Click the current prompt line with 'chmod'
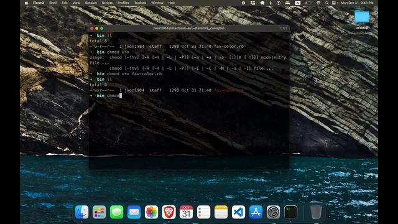 [x=105, y=96]
